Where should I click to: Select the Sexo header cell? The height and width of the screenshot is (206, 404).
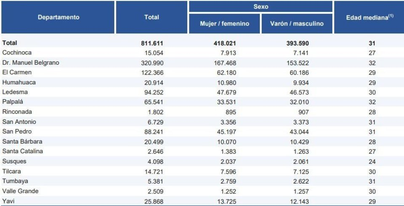(260, 7)
